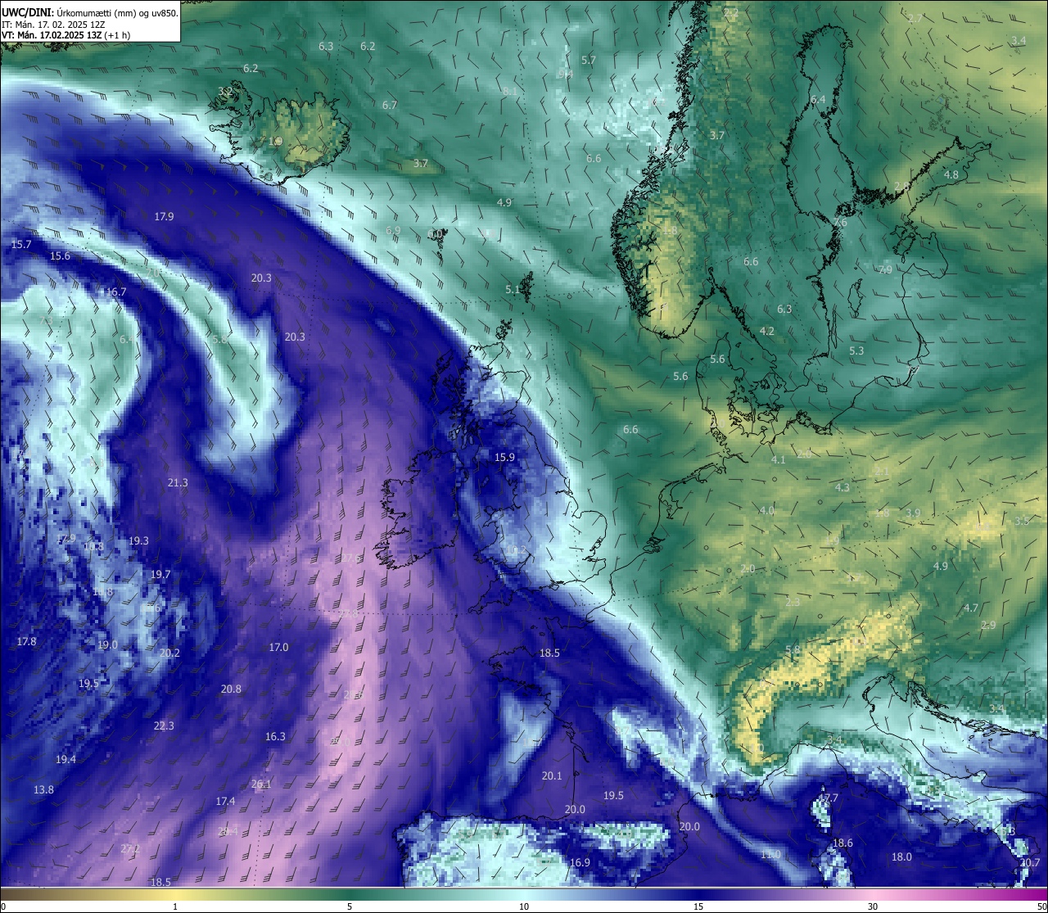Image resolution: width=1048 pixels, height=913 pixels.
Task: Click the map value 4.0
Action: tap(766, 511)
